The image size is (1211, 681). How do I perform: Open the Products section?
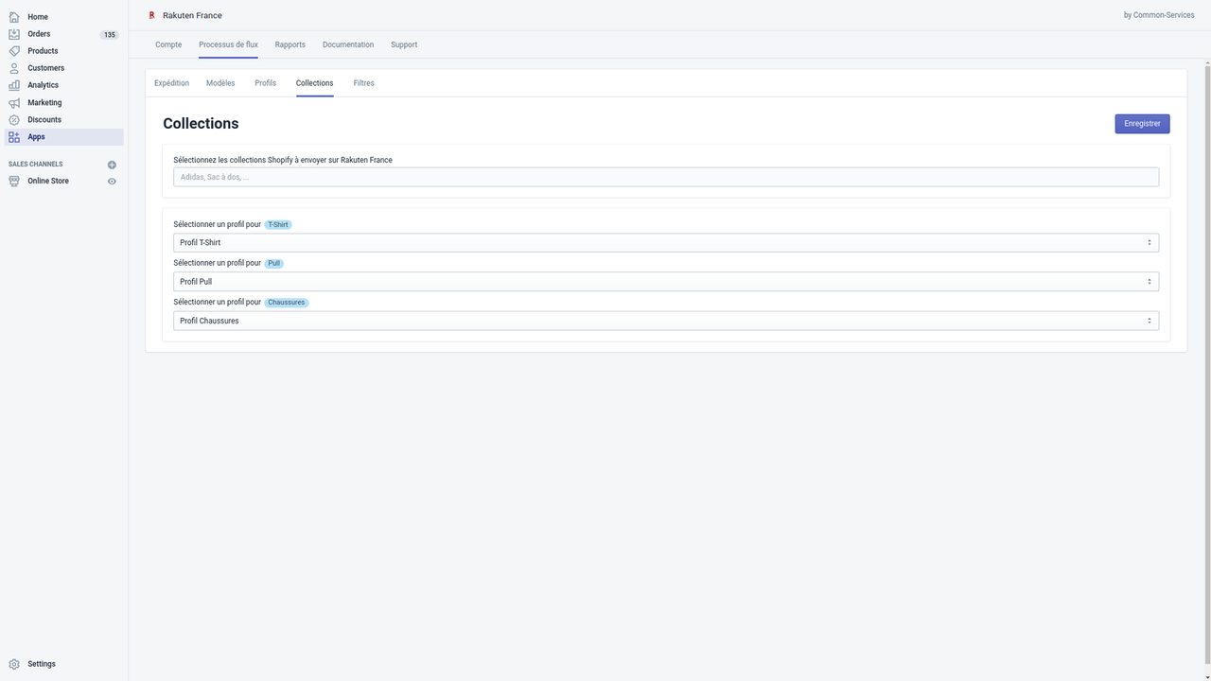coord(13,50)
